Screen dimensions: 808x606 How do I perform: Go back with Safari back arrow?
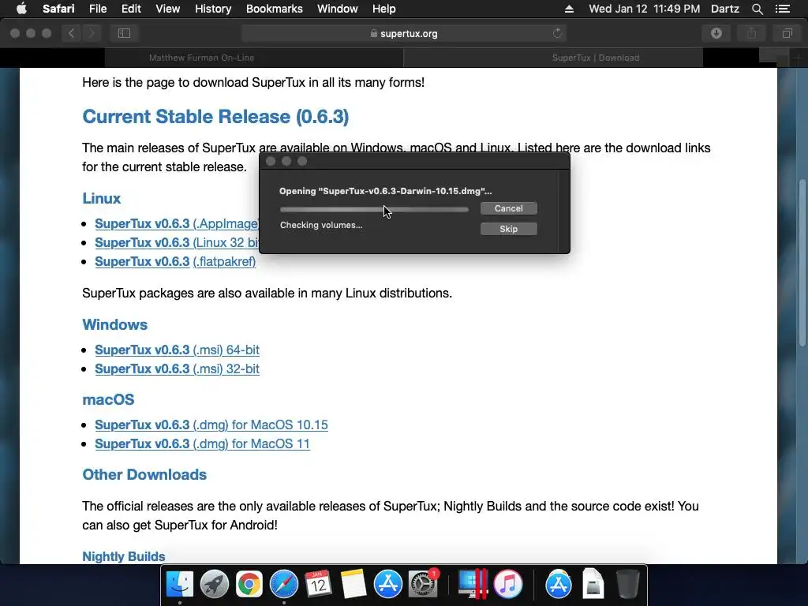pos(72,33)
